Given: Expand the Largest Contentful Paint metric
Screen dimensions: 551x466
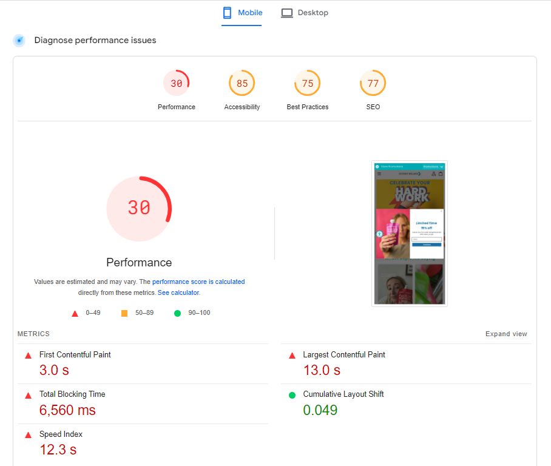Looking at the screenshot, I should (344, 355).
